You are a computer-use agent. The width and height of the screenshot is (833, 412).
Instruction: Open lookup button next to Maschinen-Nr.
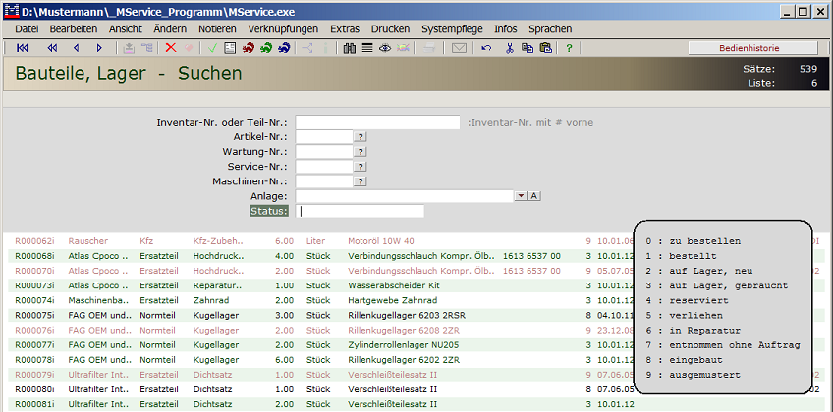click(x=360, y=181)
